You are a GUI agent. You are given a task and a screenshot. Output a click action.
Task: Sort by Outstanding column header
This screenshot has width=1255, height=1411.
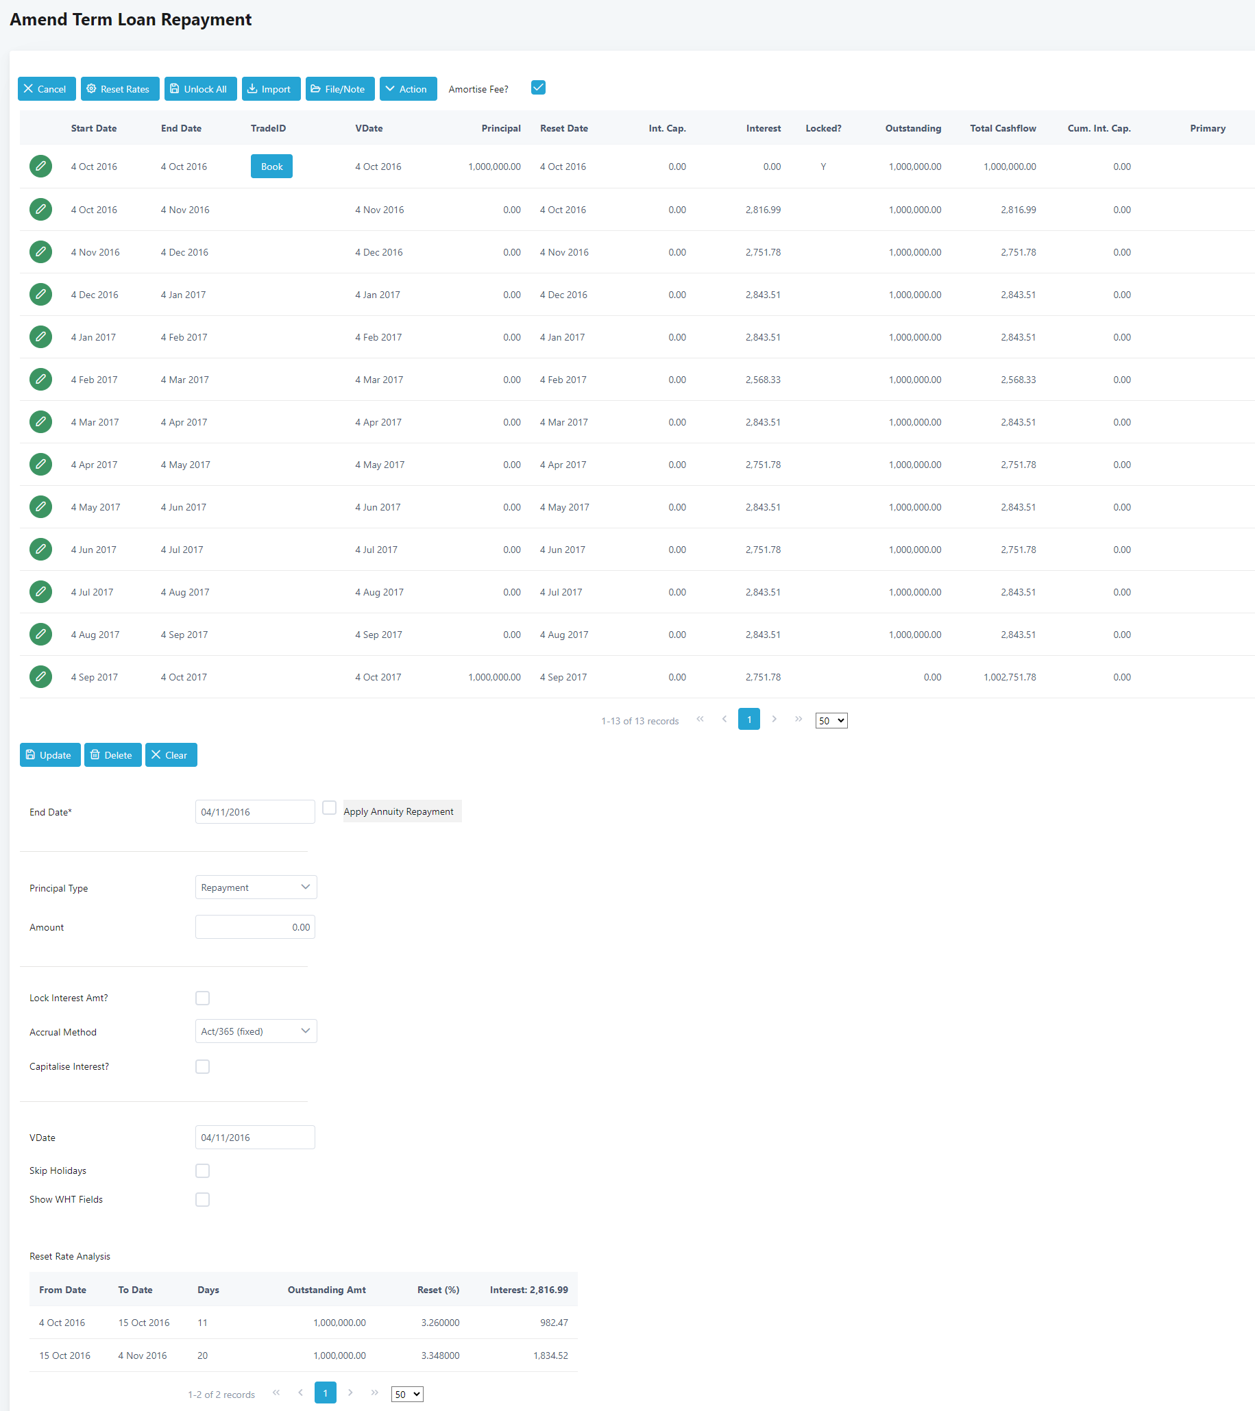[x=912, y=128]
